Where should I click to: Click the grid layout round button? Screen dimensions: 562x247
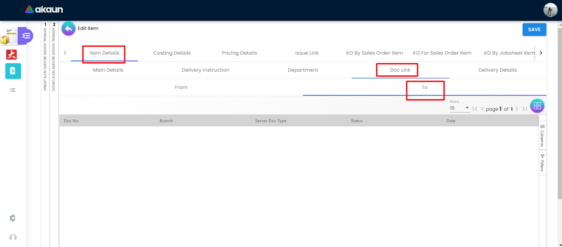(537, 106)
